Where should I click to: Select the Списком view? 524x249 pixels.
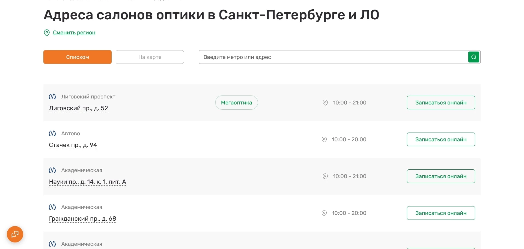click(x=77, y=57)
